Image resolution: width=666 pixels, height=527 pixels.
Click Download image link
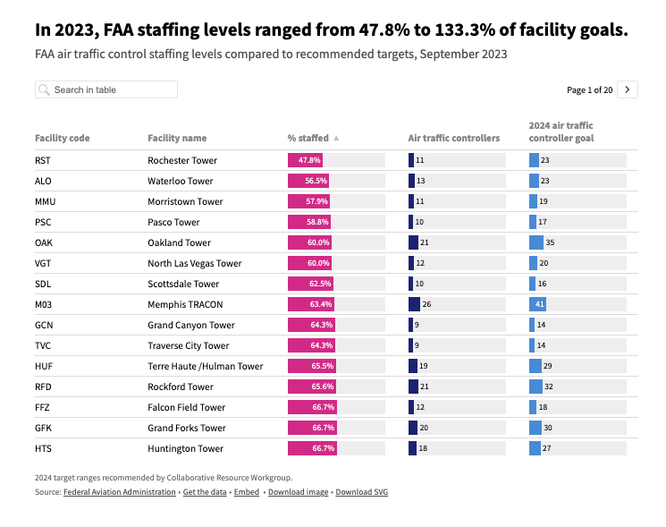point(298,492)
